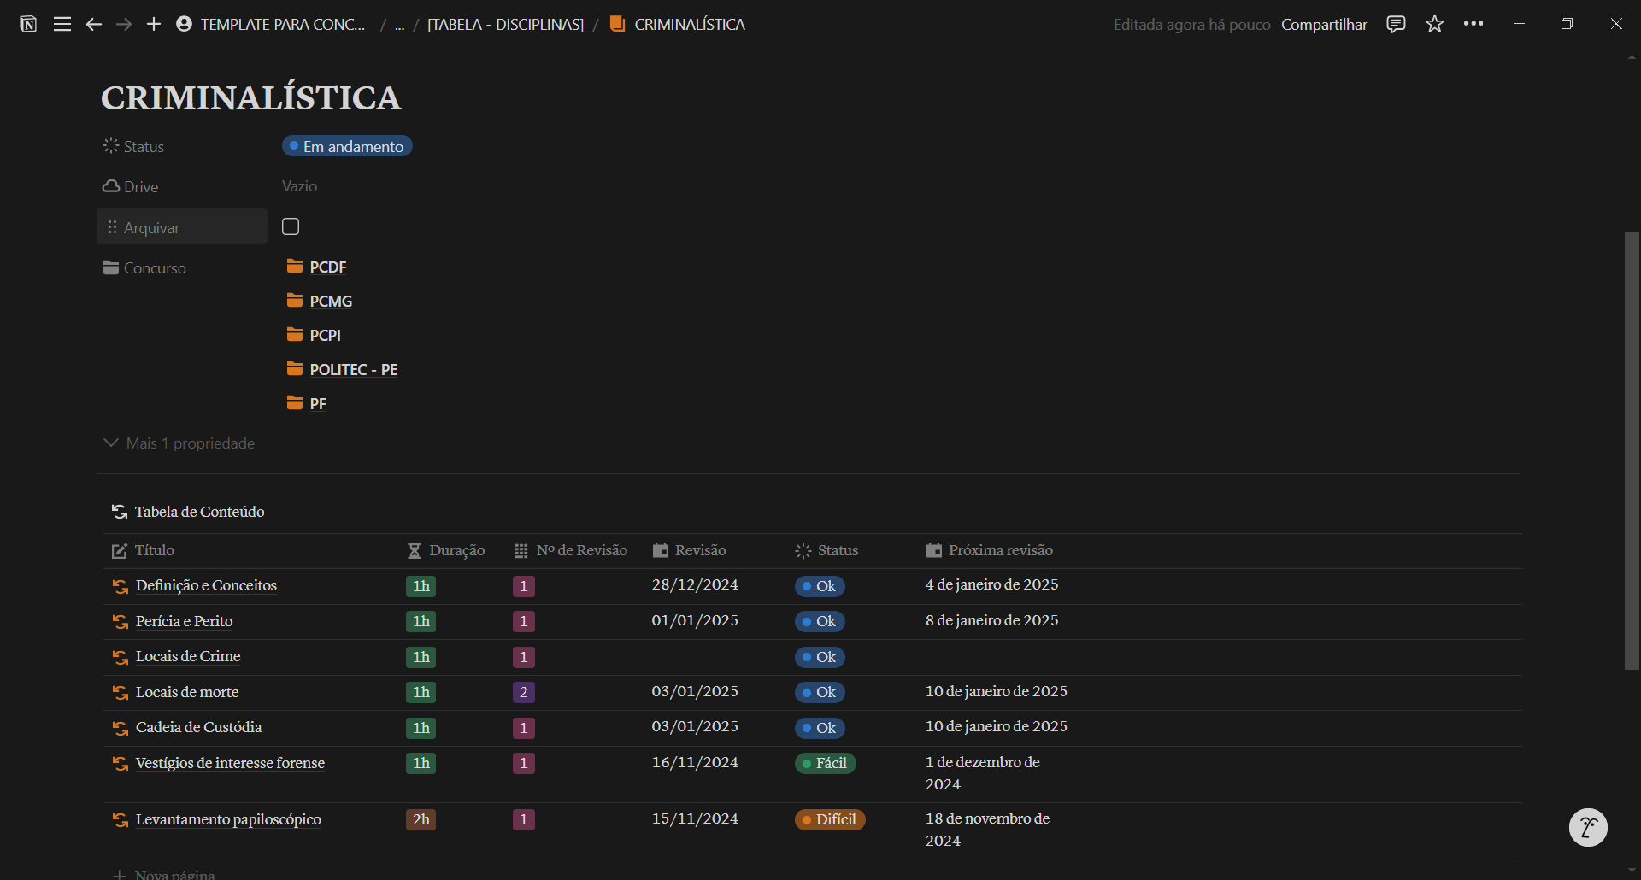Viewport: 1641px width, 880px height.
Task: Change the Difícil status of Levantamento papiloscópico
Action: [830, 819]
